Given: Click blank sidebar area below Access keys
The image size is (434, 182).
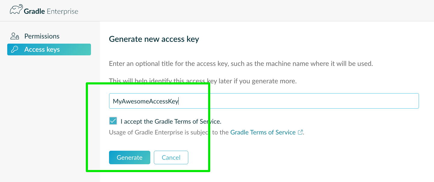Looking at the screenshot, I should pos(50,120).
